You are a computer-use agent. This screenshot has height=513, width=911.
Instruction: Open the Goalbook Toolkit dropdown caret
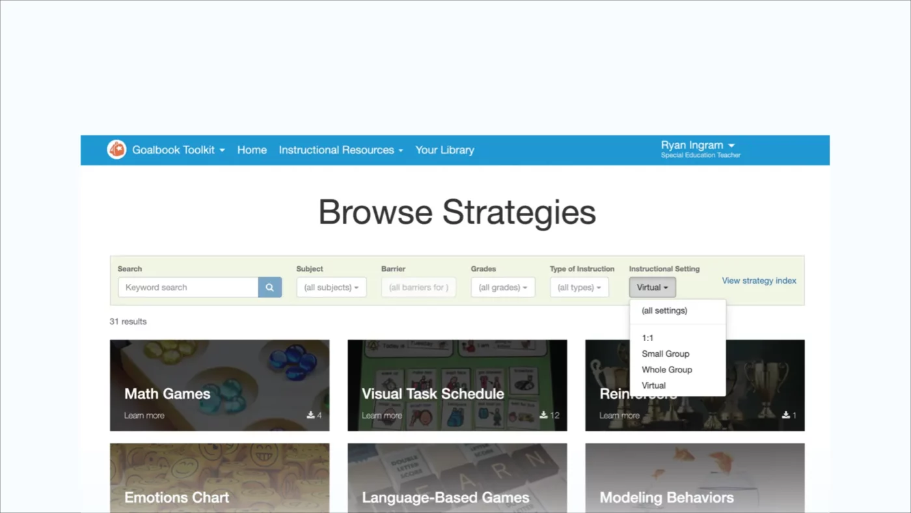point(222,150)
